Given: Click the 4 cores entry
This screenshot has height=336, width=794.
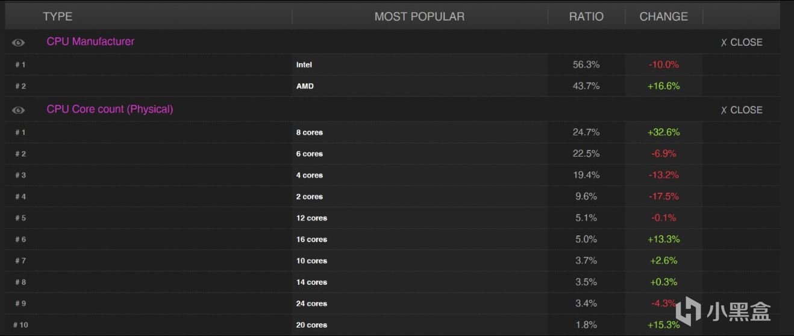Looking at the screenshot, I should pos(310,175).
